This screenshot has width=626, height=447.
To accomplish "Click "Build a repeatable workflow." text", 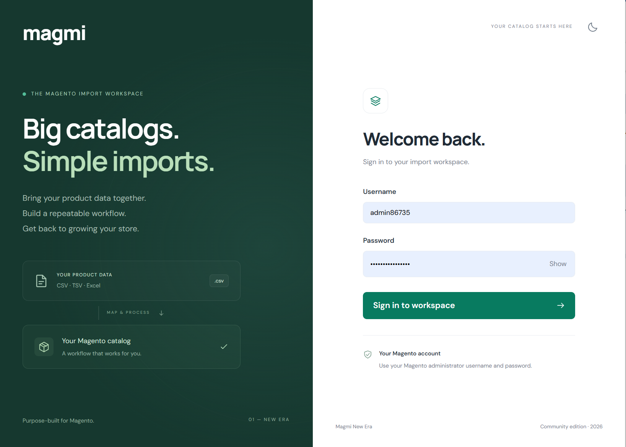I will click(74, 213).
